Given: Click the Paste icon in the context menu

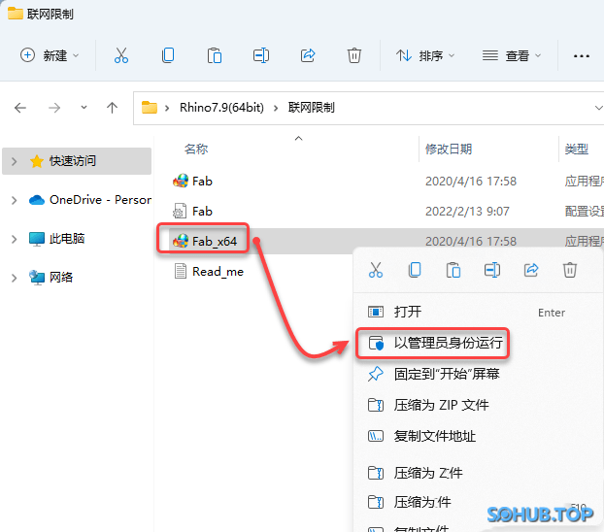Looking at the screenshot, I should tap(453, 270).
